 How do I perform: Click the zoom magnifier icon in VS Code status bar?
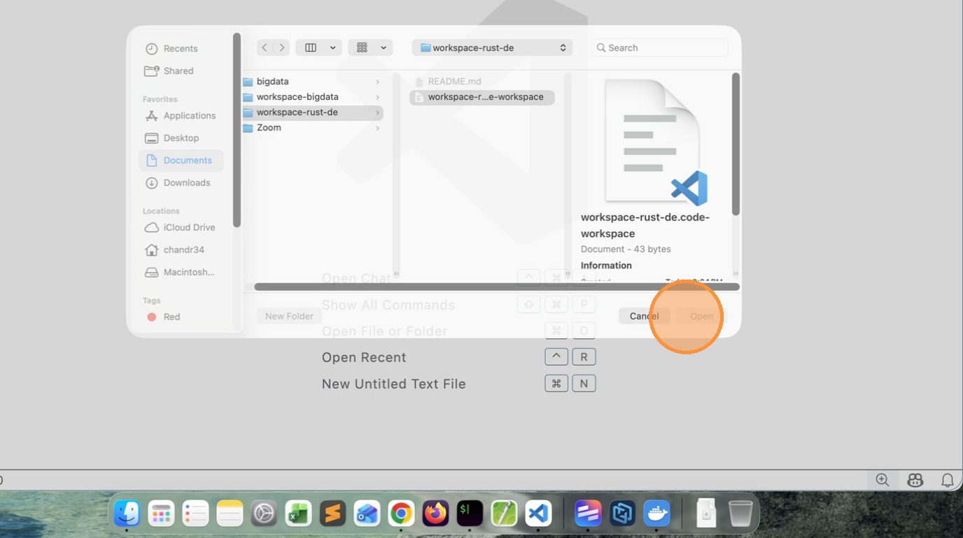coord(883,480)
